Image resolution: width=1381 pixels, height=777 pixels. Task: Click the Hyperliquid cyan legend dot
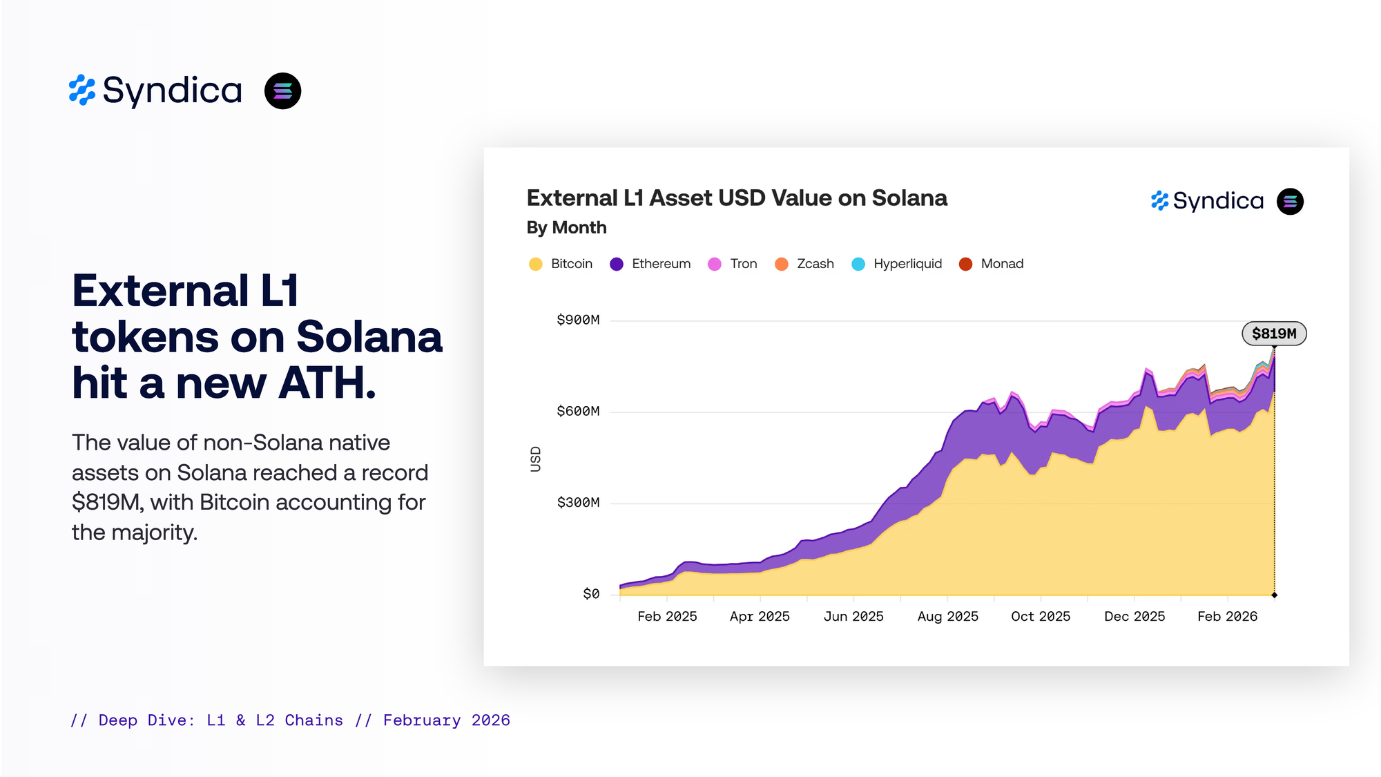[858, 264]
